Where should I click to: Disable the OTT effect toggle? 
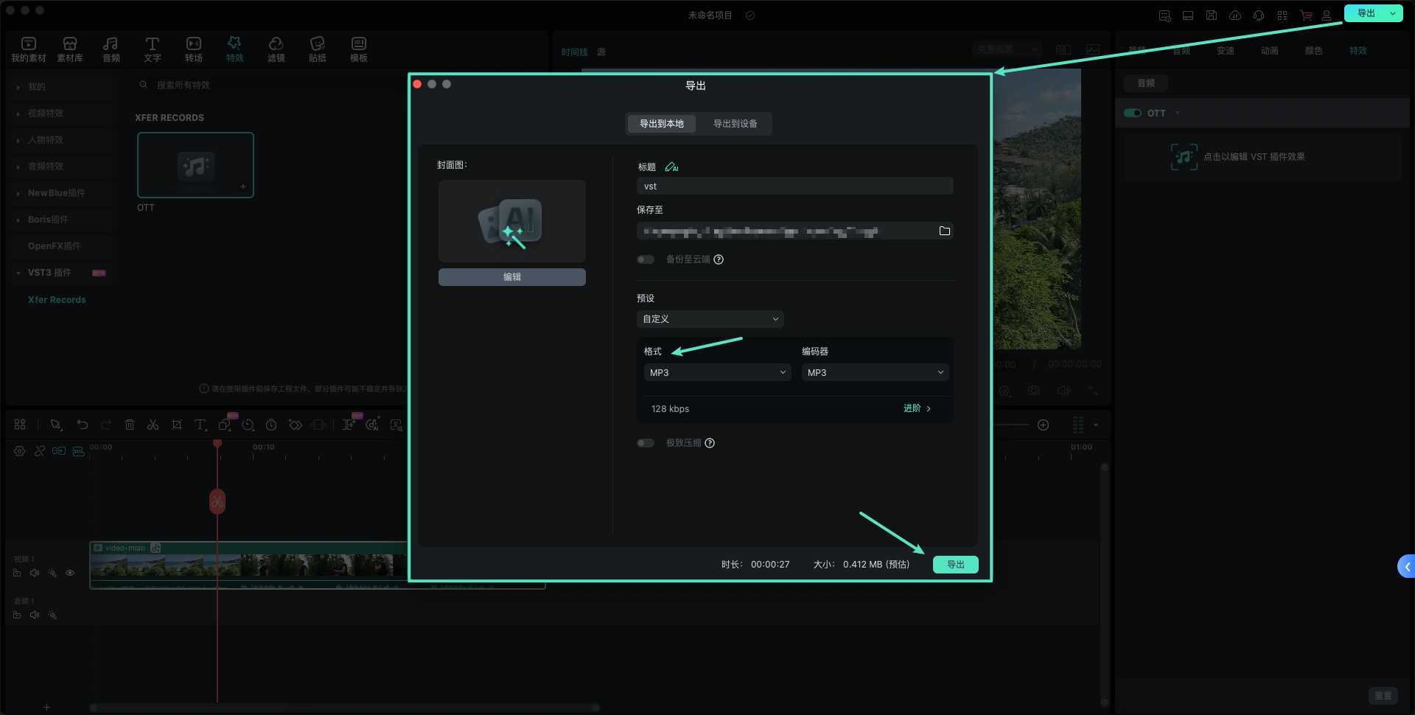click(x=1133, y=113)
